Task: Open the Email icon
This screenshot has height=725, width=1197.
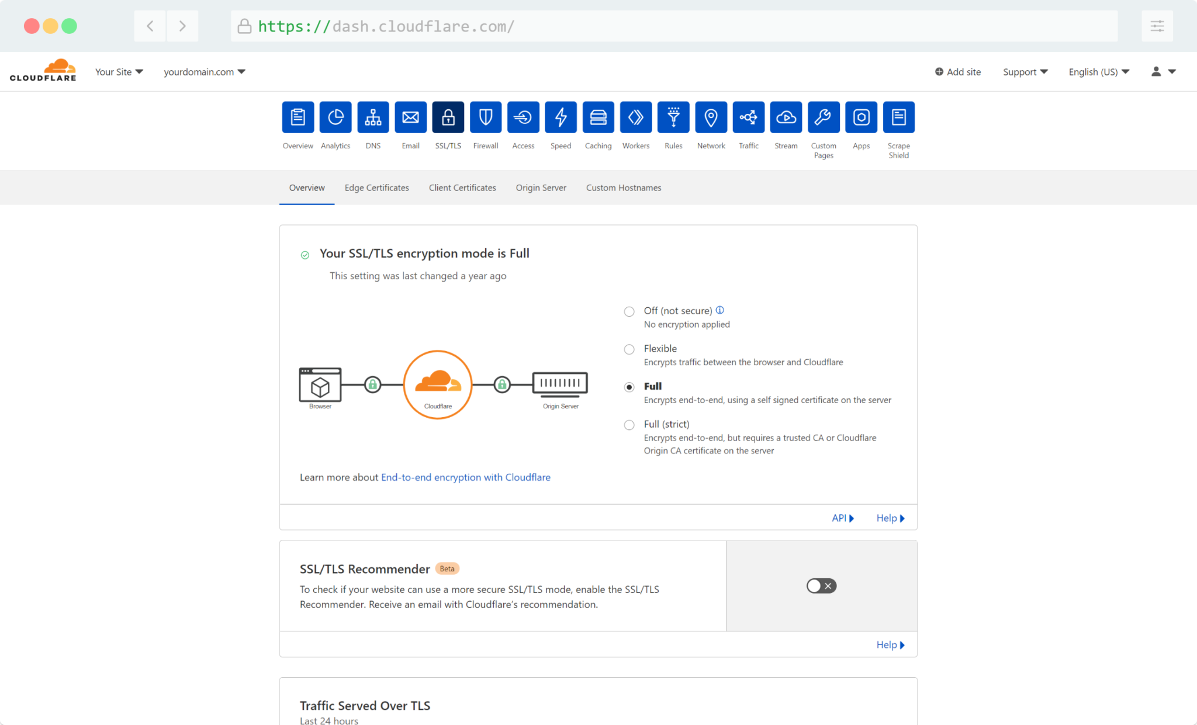Action: [410, 117]
